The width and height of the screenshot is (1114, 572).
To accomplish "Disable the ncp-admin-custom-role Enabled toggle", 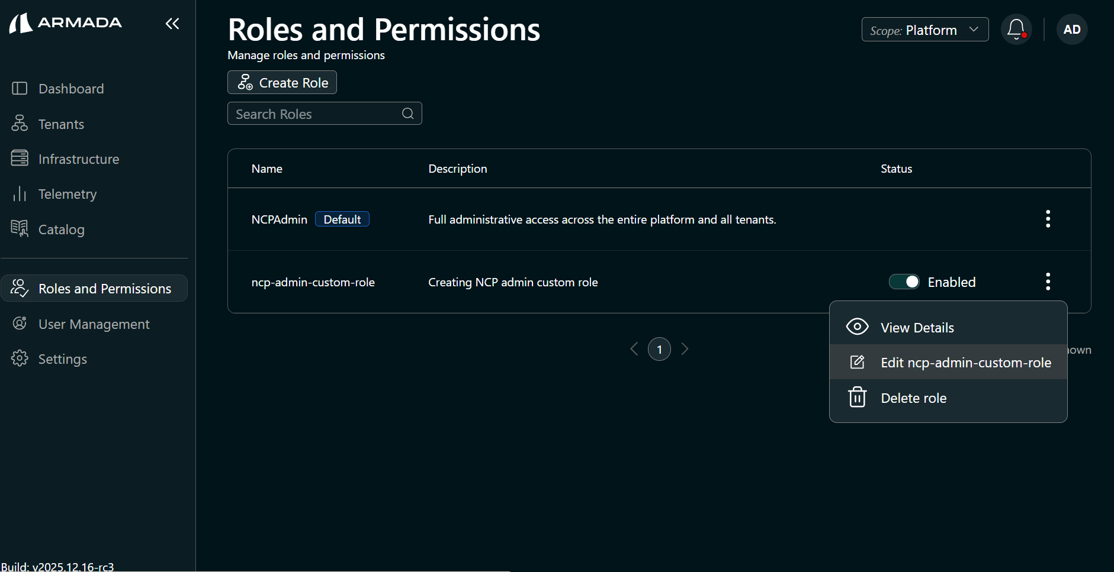I will (x=904, y=282).
